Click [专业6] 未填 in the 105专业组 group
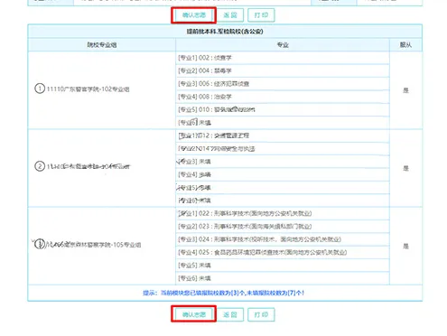 coord(283,278)
